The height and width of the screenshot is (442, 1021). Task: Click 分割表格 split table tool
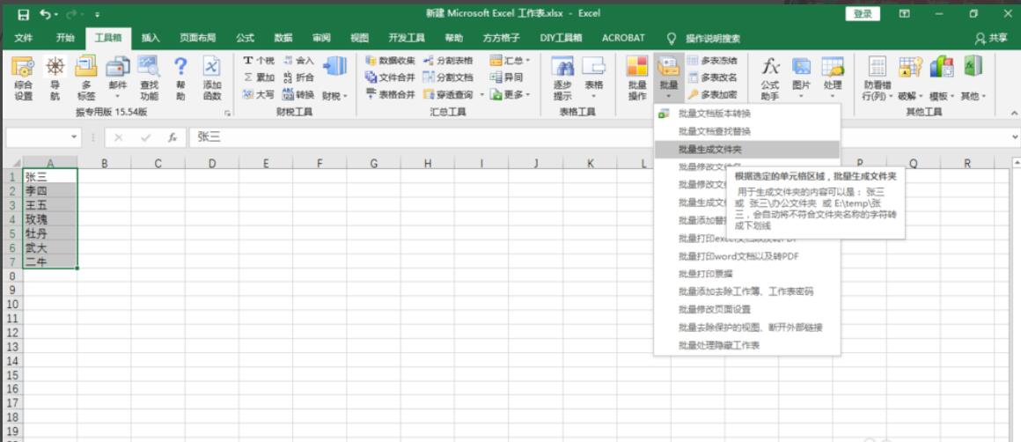448,61
